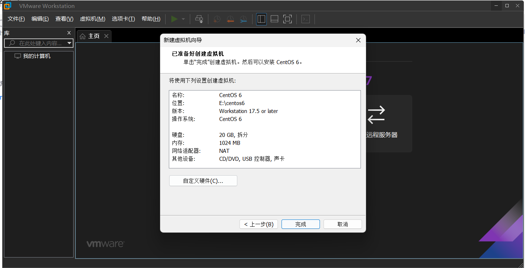Click the 1024 MB memory value

[230, 143]
